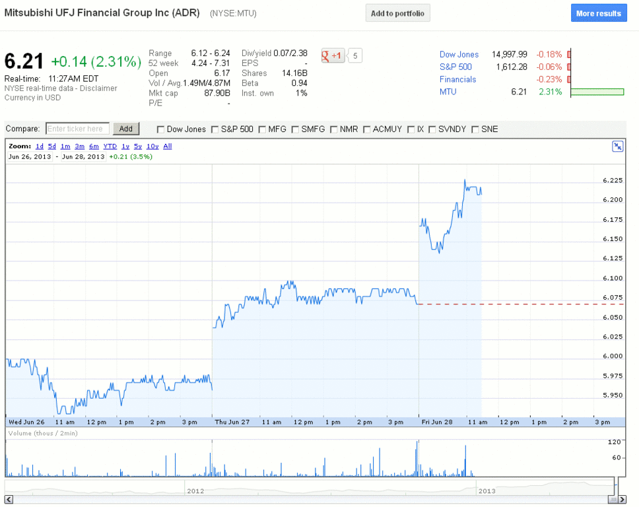Click the Vol / Avg. value 1.49M/4.87M
The width and height of the screenshot is (639, 507).
[207, 83]
